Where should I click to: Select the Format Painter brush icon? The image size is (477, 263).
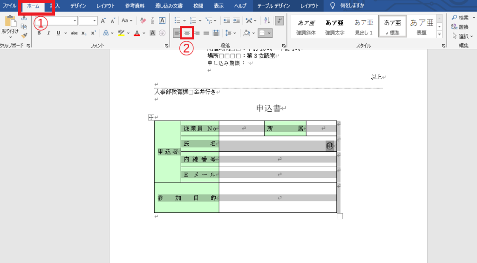coord(24,35)
